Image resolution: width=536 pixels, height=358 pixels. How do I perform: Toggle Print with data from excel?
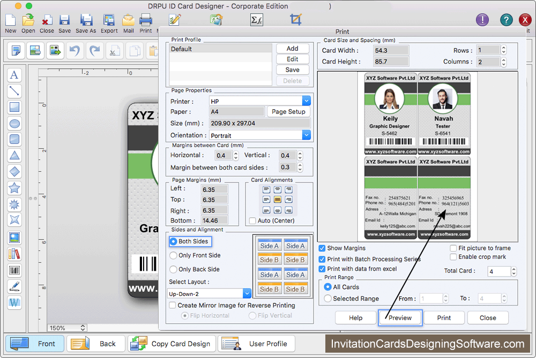pos(322,269)
